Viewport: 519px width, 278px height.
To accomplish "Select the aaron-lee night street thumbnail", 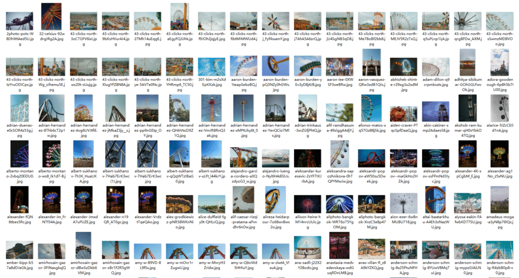I will pyautogui.click(x=340, y=67).
